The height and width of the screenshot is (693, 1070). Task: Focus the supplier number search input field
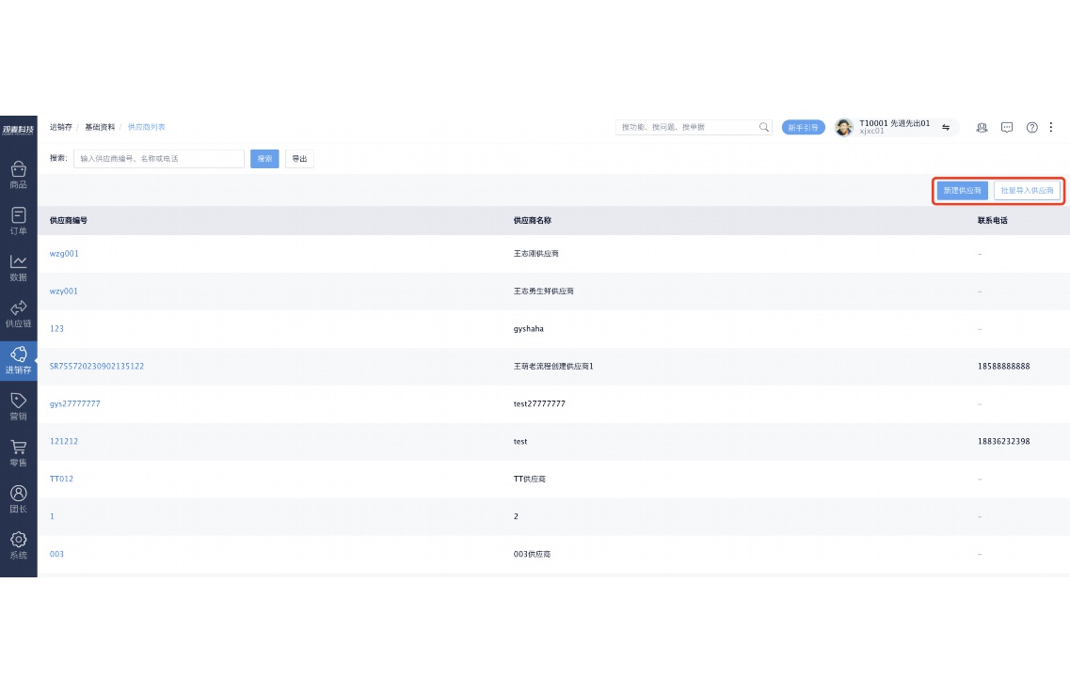(158, 159)
